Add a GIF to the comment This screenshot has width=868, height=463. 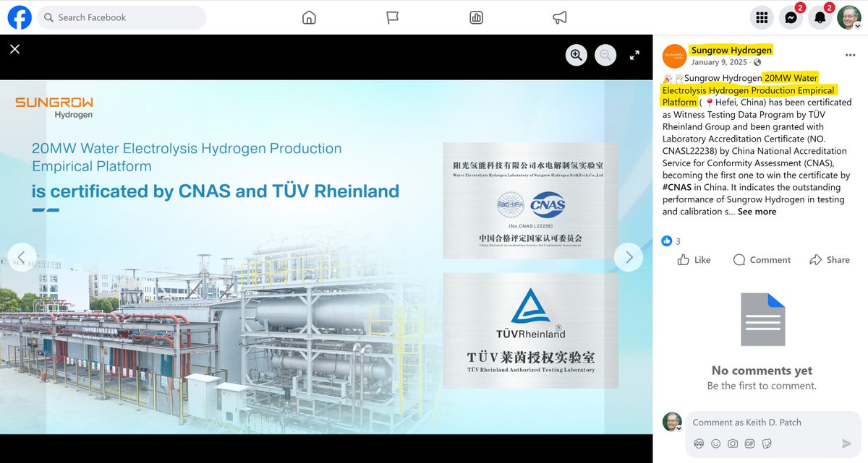pyautogui.click(x=750, y=443)
